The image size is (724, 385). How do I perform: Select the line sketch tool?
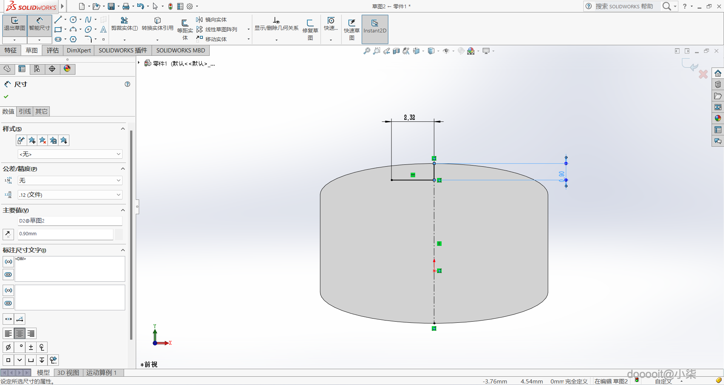point(58,20)
